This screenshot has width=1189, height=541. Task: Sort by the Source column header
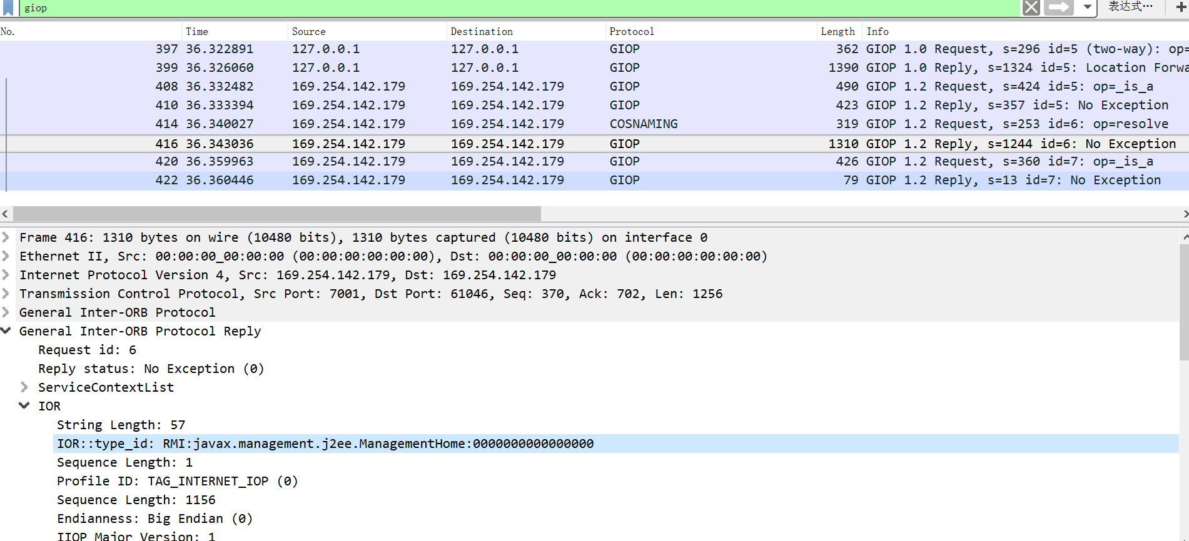pos(367,31)
